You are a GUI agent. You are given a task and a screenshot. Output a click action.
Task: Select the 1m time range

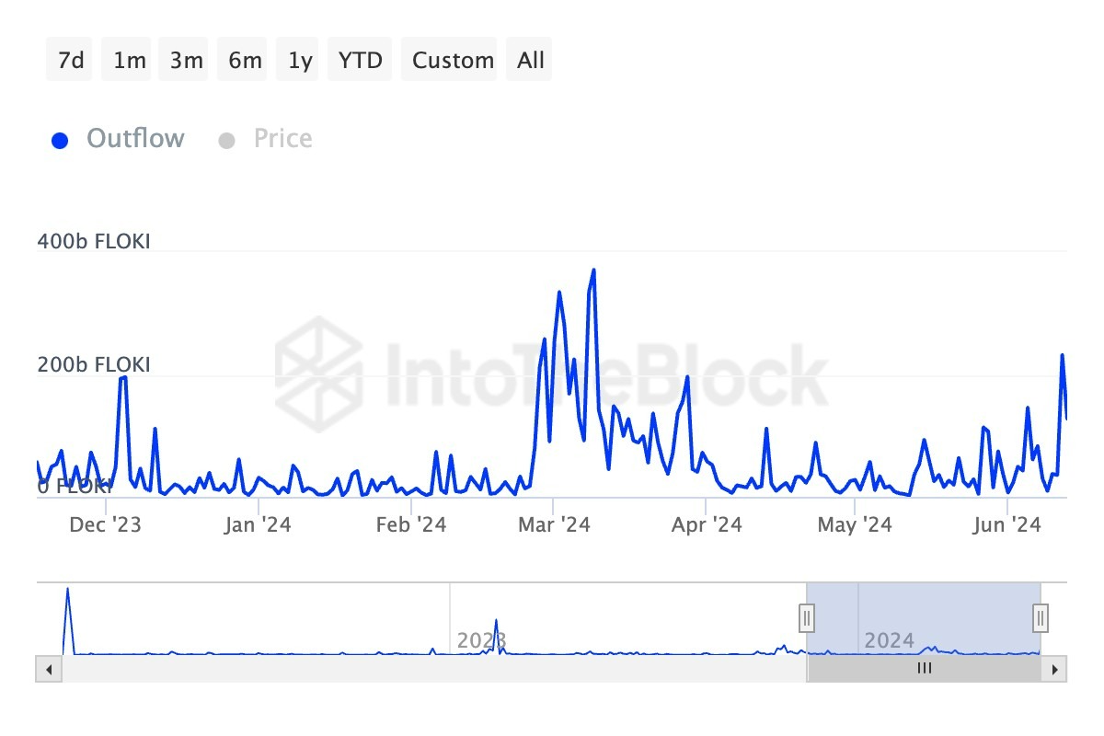pyautogui.click(x=130, y=60)
